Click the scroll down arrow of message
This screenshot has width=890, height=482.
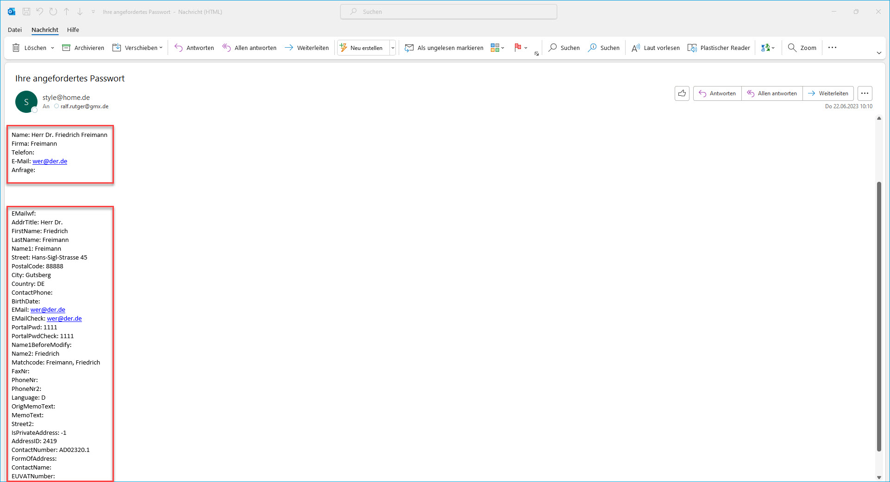879,477
